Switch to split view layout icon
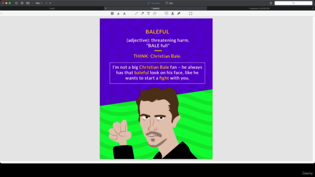The image size is (315, 177). click(28, 3)
